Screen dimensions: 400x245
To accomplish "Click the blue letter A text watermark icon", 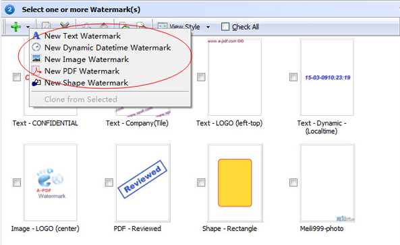I will (36, 36).
